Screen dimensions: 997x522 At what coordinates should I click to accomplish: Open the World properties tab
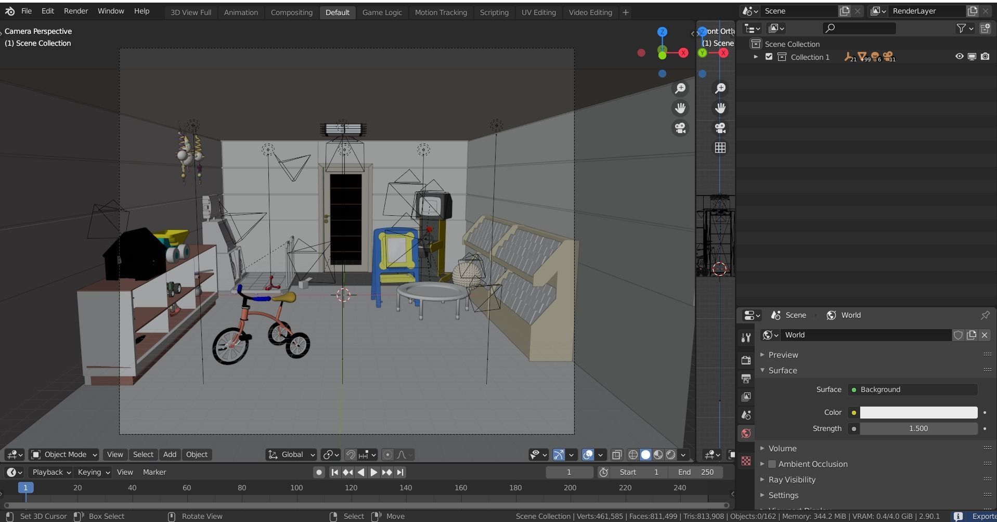tap(746, 433)
